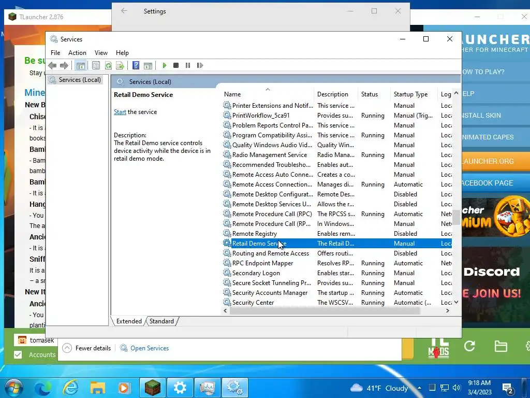Viewport: 530px width, 398px height.
Task: Click the Discord JOIN US banner in TLauncher
Action: click(x=496, y=283)
